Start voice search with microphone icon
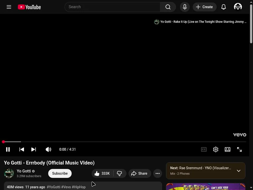 point(185,7)
